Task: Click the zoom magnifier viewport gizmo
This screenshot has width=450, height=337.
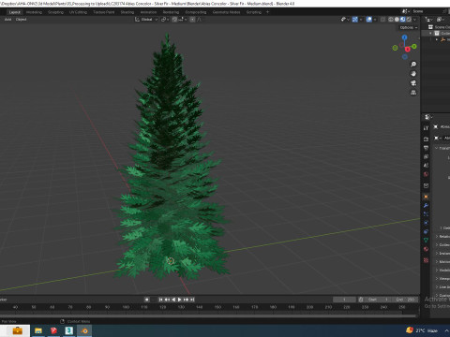Action: point(413,65)
